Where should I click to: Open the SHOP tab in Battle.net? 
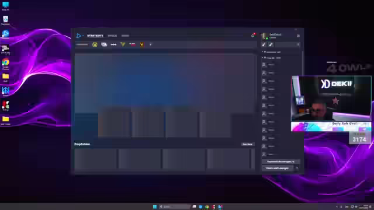125,36
